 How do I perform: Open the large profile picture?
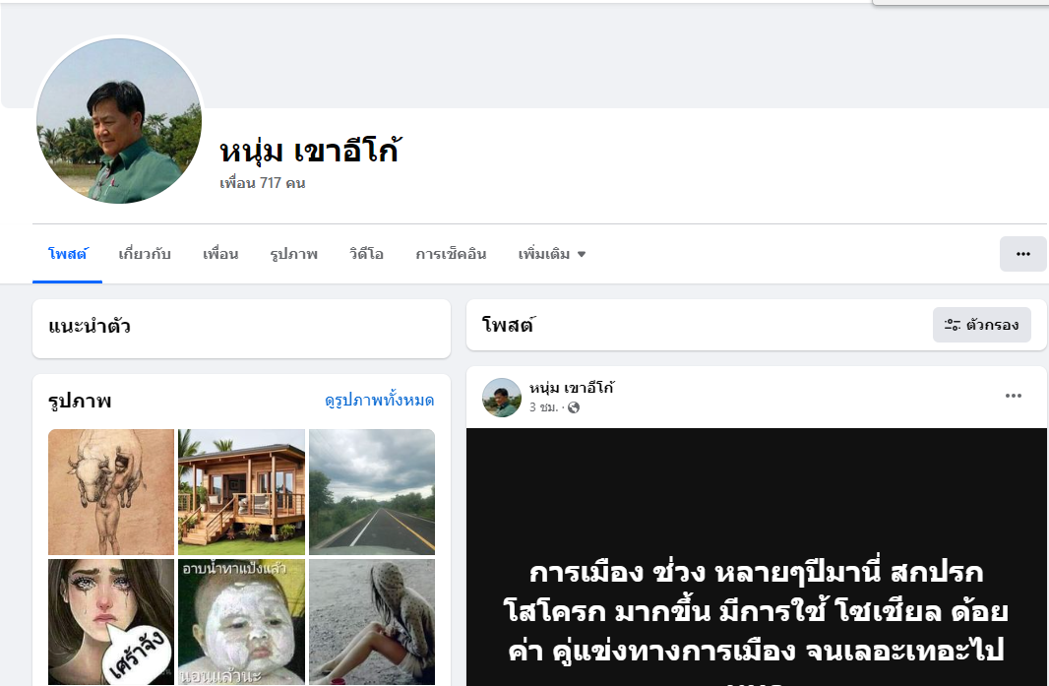(119, 120)
